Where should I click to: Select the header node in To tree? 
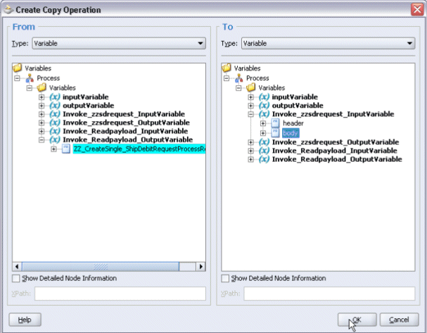tap(293, 123)
